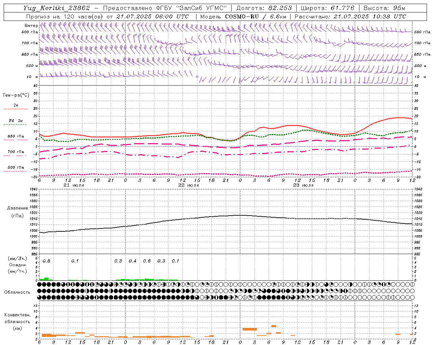This screenshot has width=432, height=345.
Task: Click the 850 гПа temperature legend entry
Action: coord(16,138)
